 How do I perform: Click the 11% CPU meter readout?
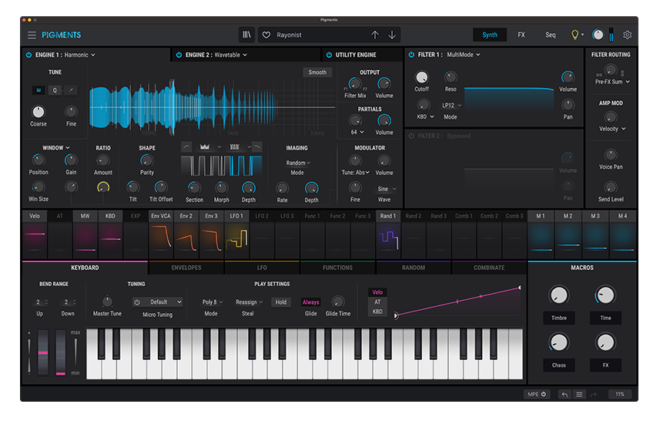coord(620,395)
